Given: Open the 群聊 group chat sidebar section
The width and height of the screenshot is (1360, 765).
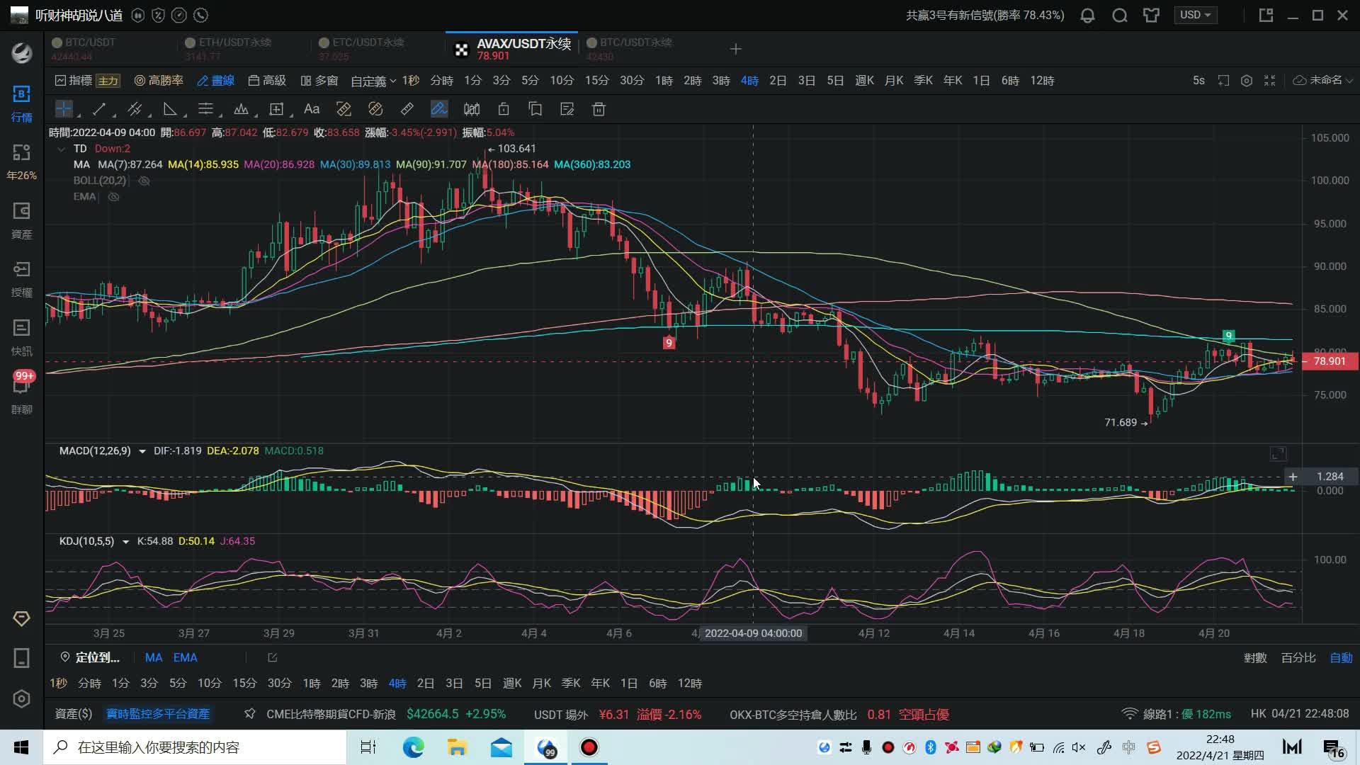Looking at the screenshot, I should point(21,395).
